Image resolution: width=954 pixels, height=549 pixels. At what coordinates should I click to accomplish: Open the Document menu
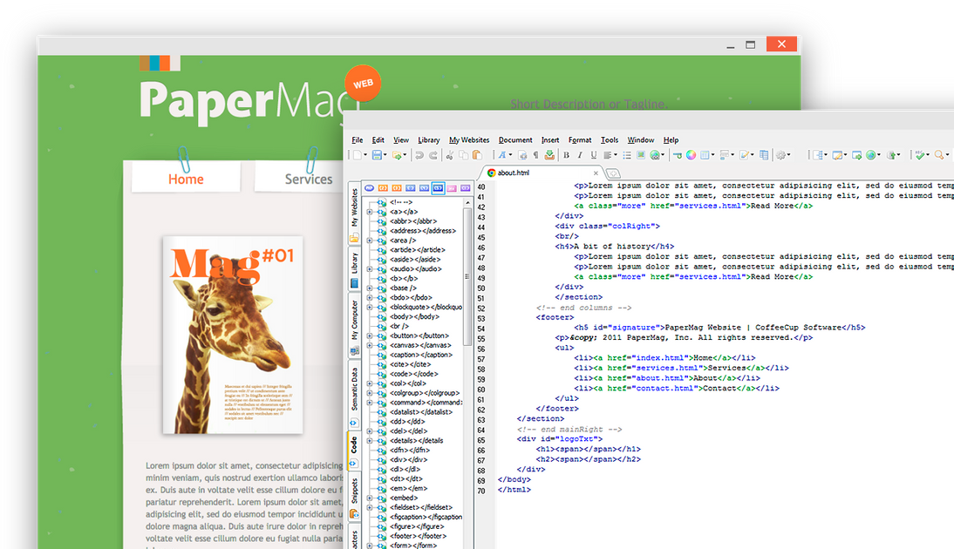coord(515,139)
